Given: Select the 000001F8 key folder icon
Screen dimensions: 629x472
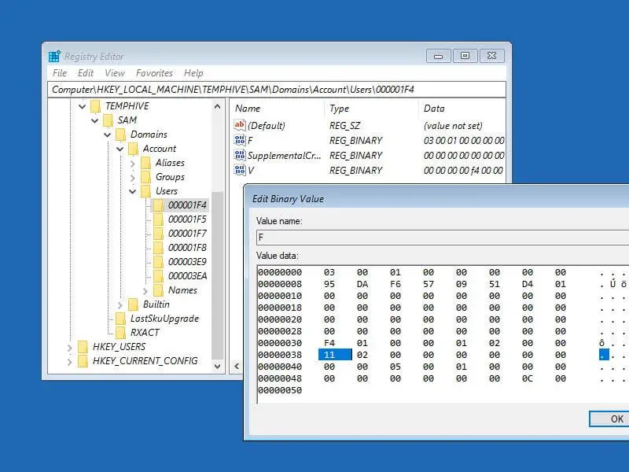Looking at the screenshot, I should (159, 248).
